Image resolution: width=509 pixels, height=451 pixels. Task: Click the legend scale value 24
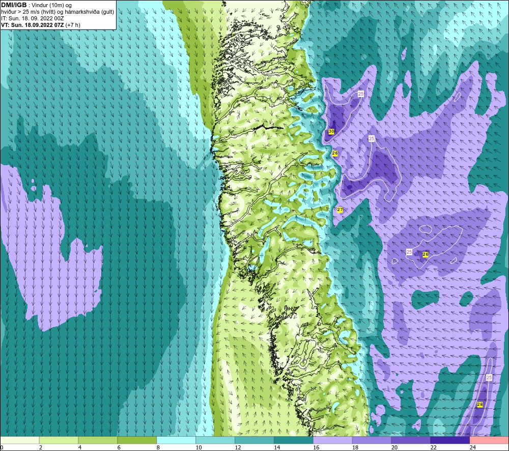click(x=473, y=447)
